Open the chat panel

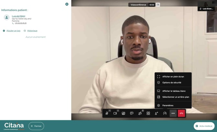coord(131,113)
